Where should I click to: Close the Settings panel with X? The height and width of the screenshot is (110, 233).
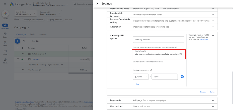[x=97, y=4]
